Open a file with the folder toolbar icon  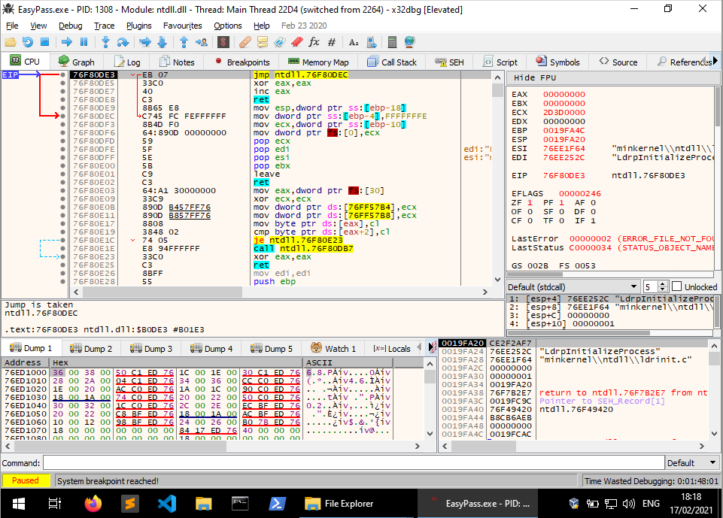click(10, 42)
